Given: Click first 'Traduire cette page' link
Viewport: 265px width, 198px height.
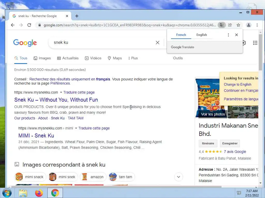Looking at the screenshot, I should [79, 93].
